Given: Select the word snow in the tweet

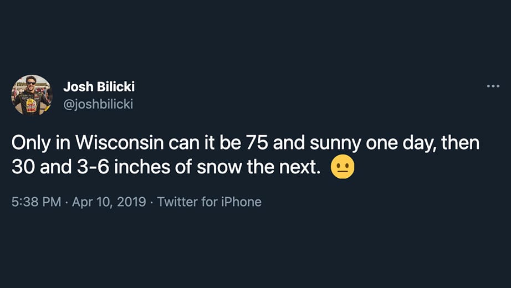Looking at the screenshot, I should (x=219, y=167).
